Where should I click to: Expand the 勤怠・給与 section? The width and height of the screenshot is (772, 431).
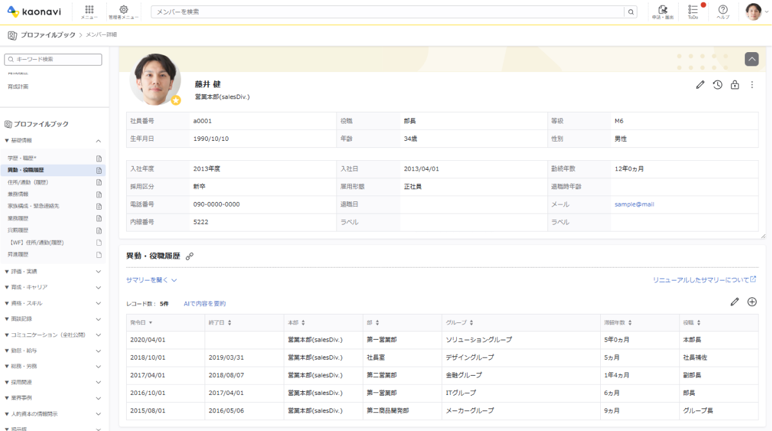(x=98, y=351)
